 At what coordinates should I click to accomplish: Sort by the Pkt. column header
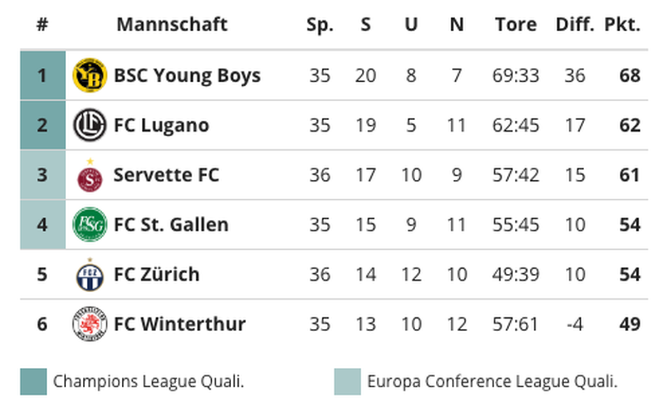click(623, 24)
